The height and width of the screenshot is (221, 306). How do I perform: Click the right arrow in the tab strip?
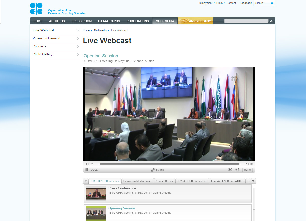[x=253, y=181]
